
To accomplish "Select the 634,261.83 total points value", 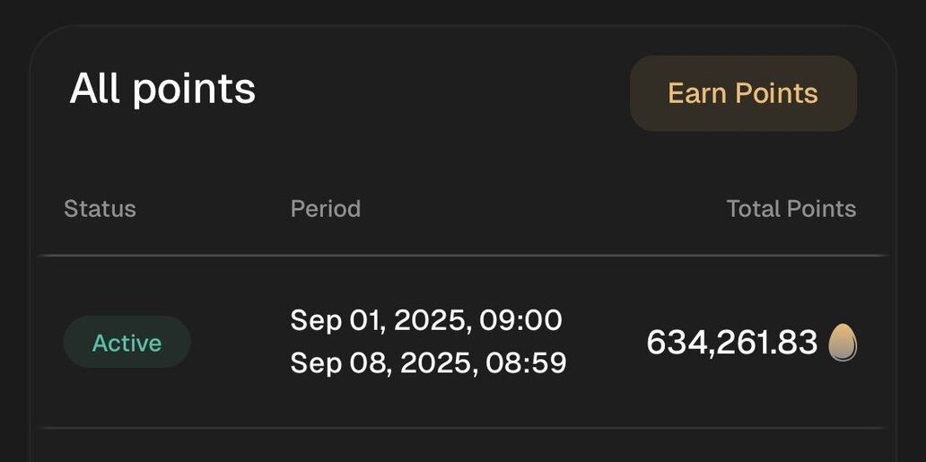I will pos(732,342).
